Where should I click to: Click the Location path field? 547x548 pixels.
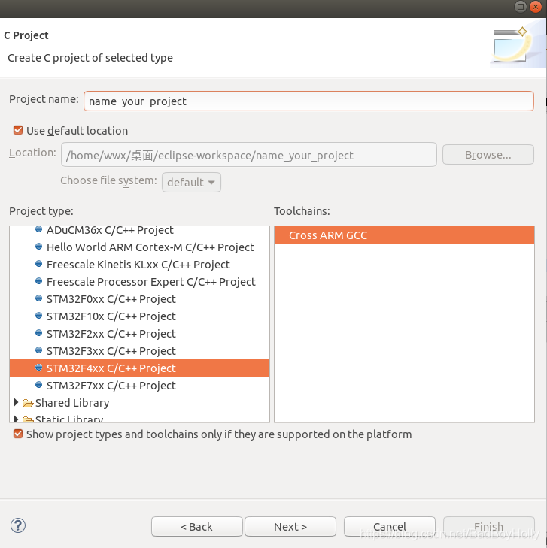[249, 154]
